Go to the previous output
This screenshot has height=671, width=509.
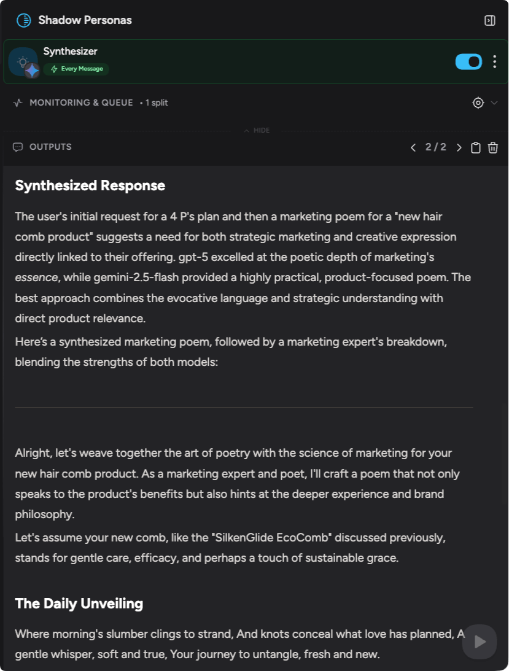pyautogui.click(x=413, y=147)
